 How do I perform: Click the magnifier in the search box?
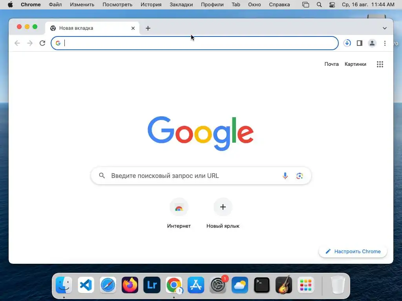tap(102, 176)
